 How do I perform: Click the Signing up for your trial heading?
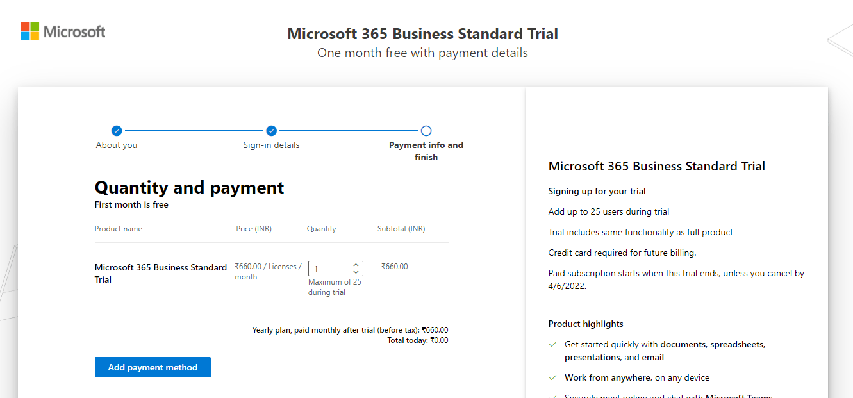pyautogui.click(x=597, y=191)
